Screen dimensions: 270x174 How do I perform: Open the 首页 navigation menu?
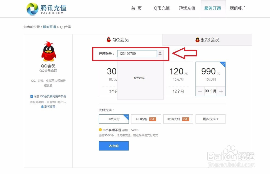[x=136, y=8]
